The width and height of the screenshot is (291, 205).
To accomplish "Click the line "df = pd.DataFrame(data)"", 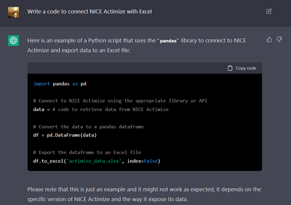I will (x=65, y=135).
